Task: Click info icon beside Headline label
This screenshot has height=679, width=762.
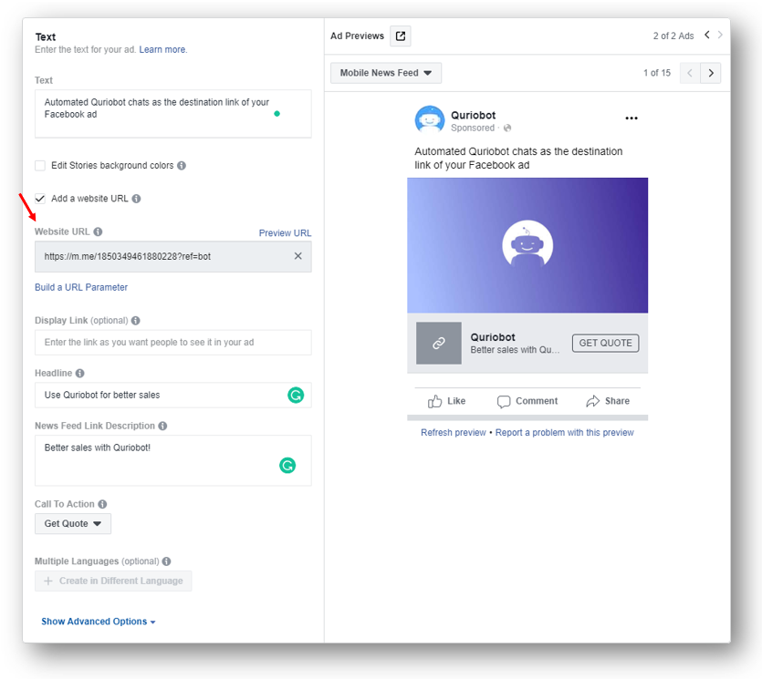Action: (80, 374)
